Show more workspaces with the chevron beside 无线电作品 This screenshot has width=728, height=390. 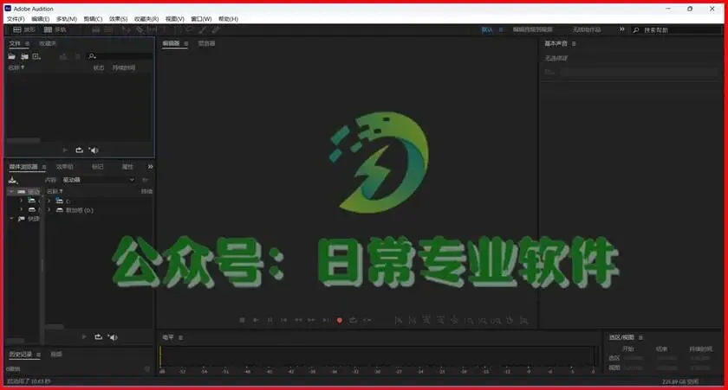(x=621, y=29)
